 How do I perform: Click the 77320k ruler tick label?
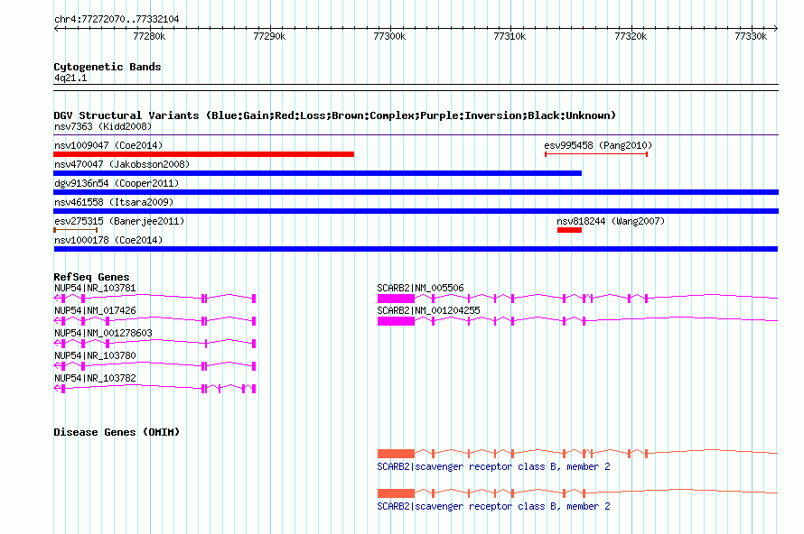tap(631, 36)
